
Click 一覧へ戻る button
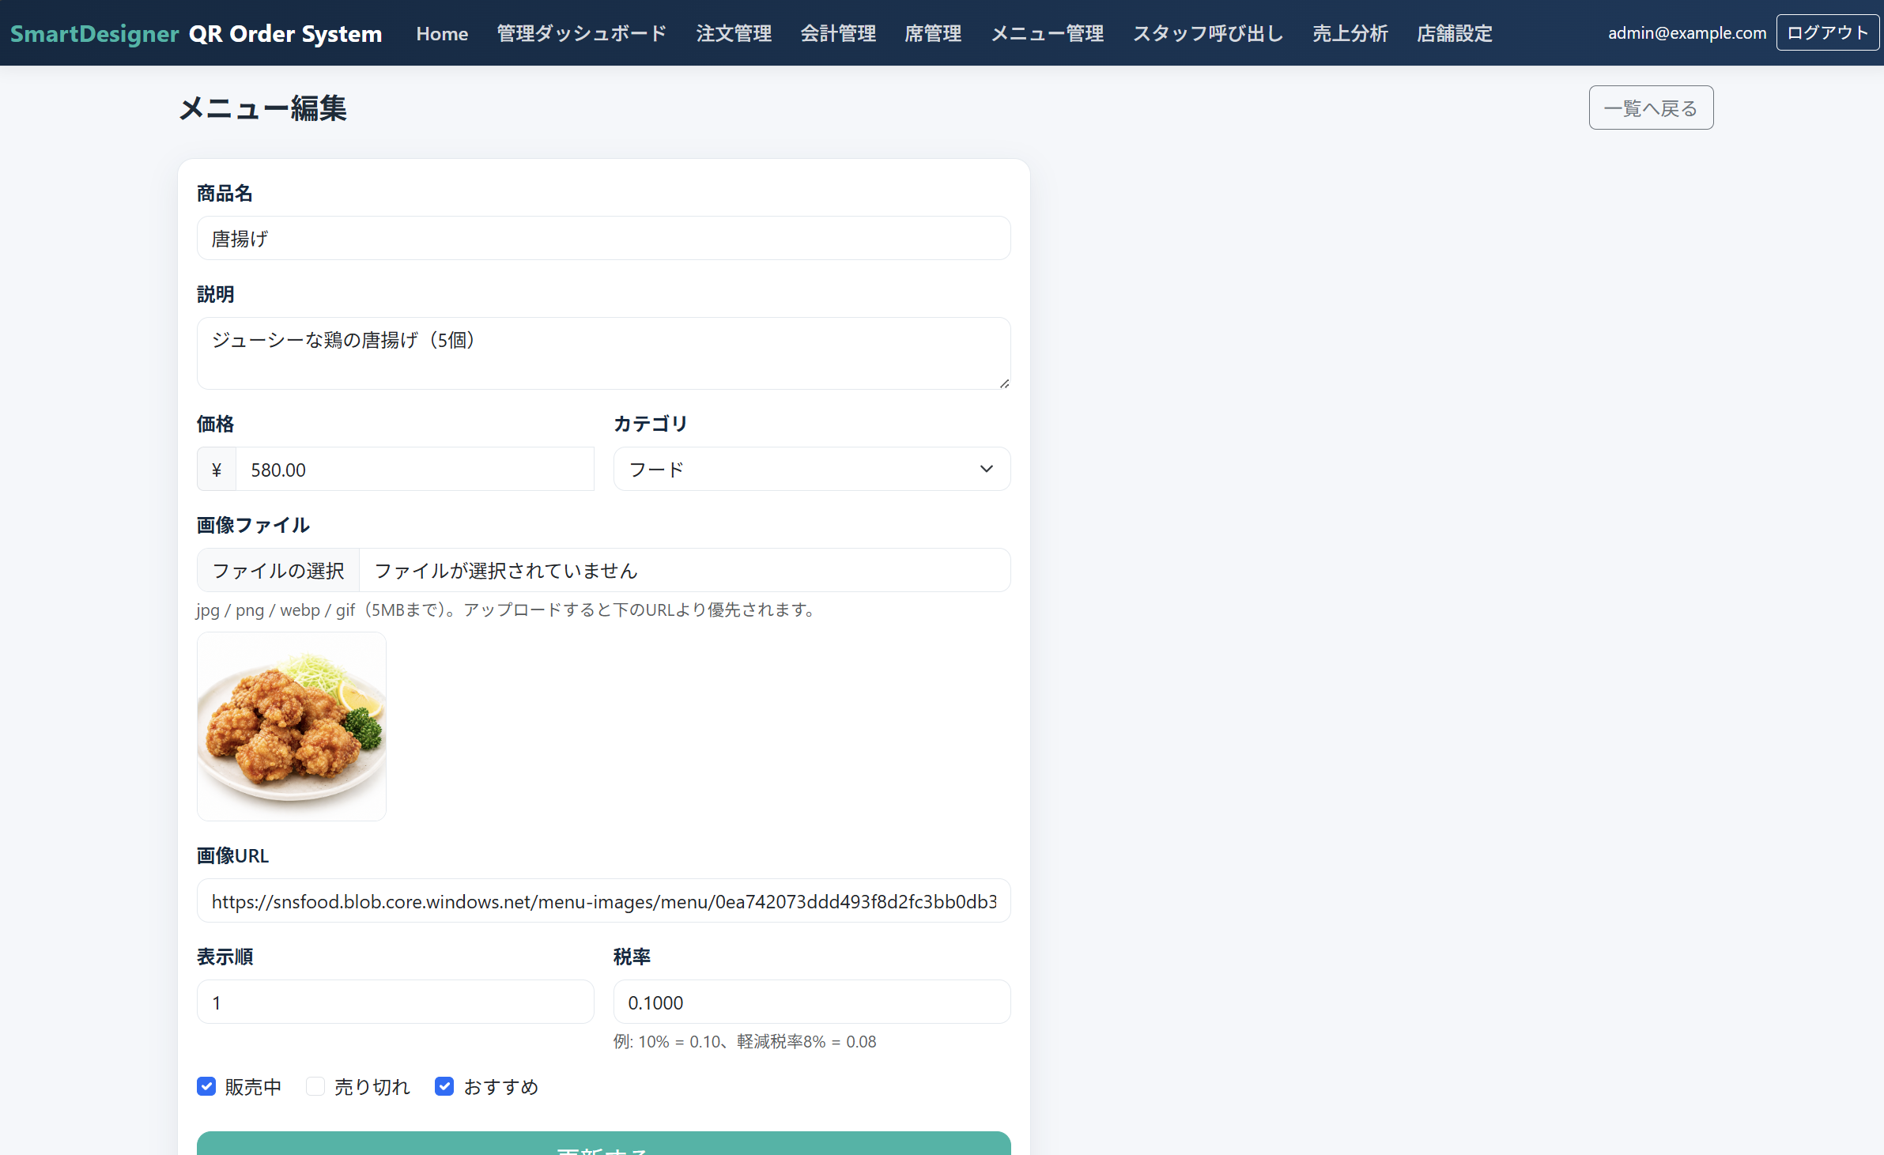(x=1651, y=108)
